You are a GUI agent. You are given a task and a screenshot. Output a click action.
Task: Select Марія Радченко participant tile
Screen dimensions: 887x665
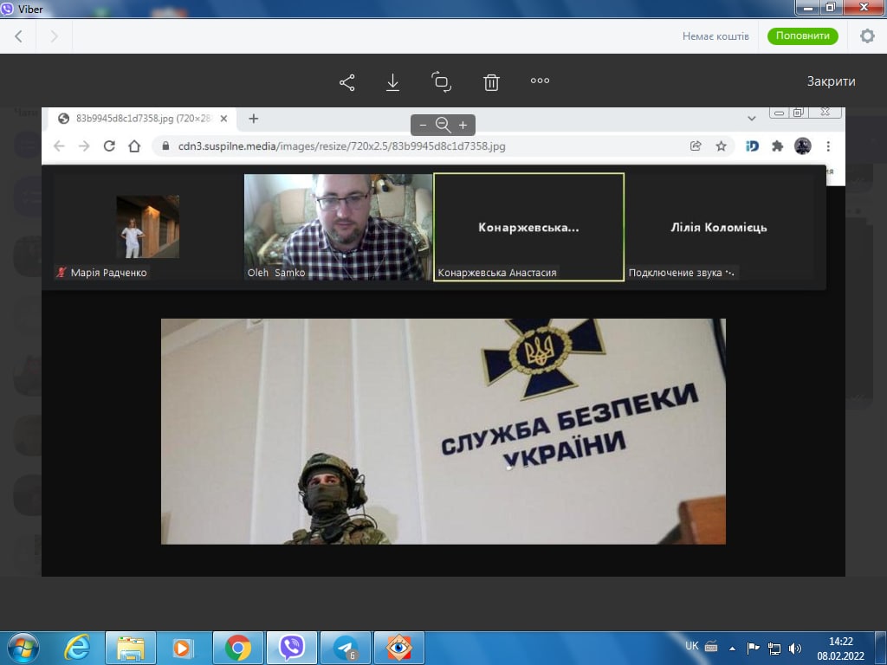148,227
